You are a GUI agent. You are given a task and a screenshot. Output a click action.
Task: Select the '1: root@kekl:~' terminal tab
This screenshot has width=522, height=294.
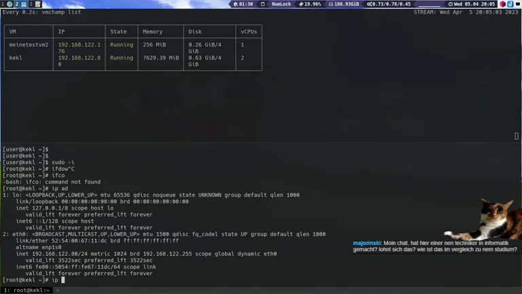coord(26,290)
